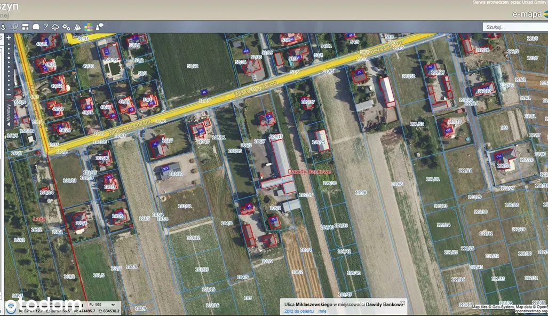Click the street view person icon
Image resolution: width=548 pixels, height=316 pixels.
3,27
